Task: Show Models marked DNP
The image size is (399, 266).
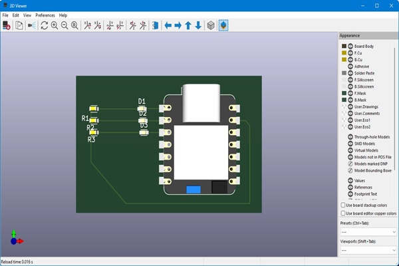Action: point(350,164)
